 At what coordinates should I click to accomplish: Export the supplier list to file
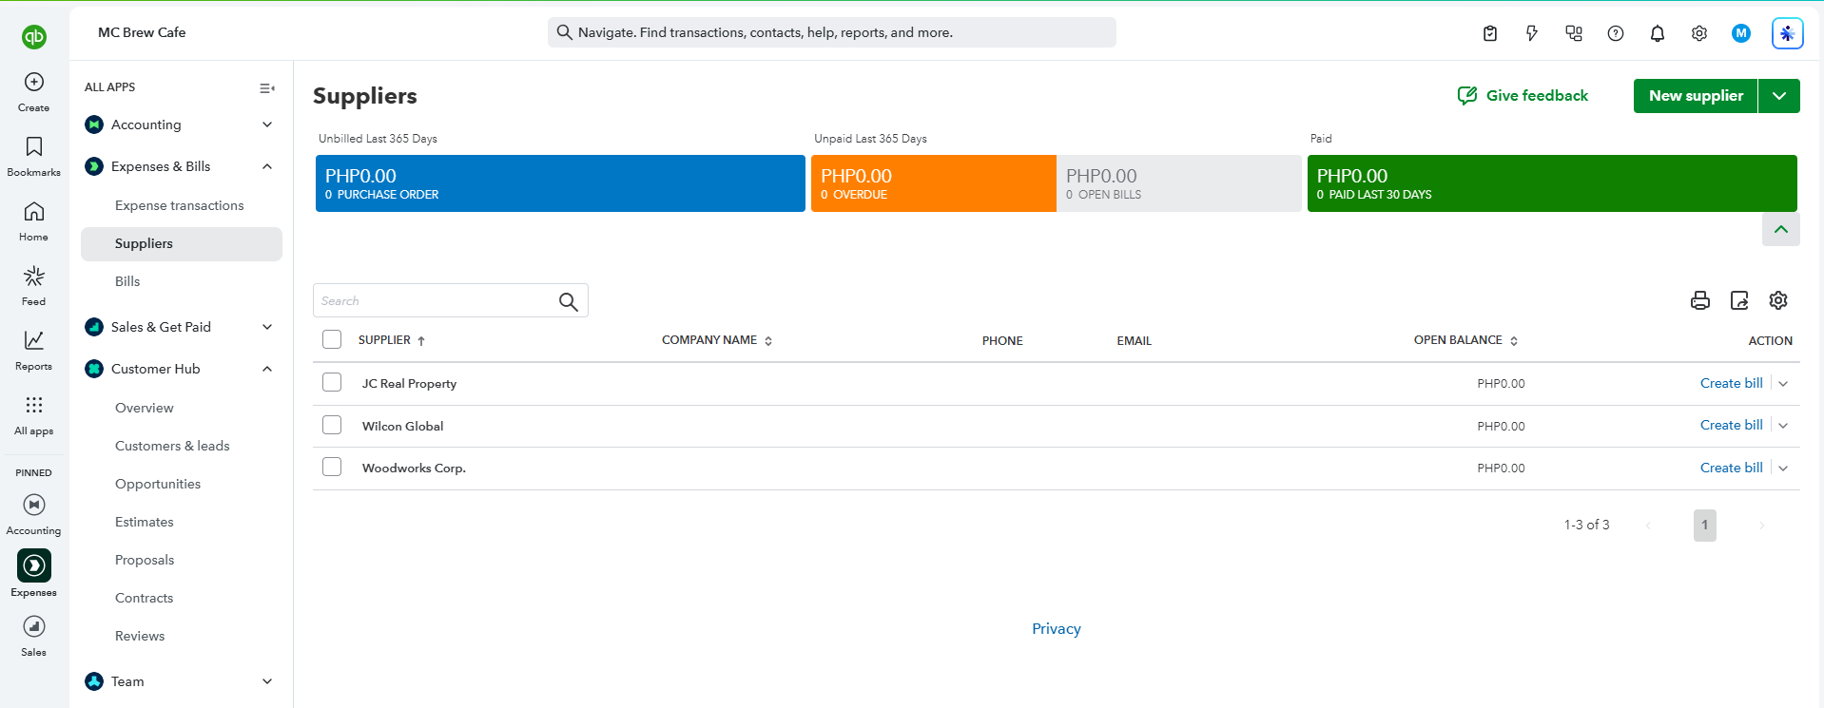coord(1739,300)
